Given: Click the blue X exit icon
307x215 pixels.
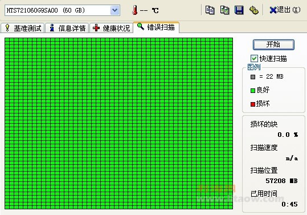Looking at the screenshot, I should tap(273, 10).
